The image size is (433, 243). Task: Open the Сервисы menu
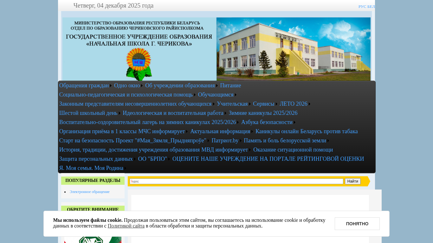point(264,104)
